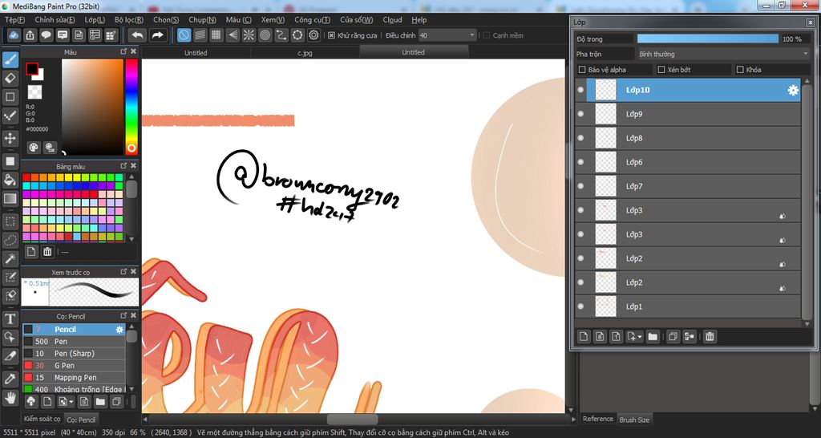Enable the Bảo vệ alpha checkbox
821x438 pixels.
click(x=582, y=70)
